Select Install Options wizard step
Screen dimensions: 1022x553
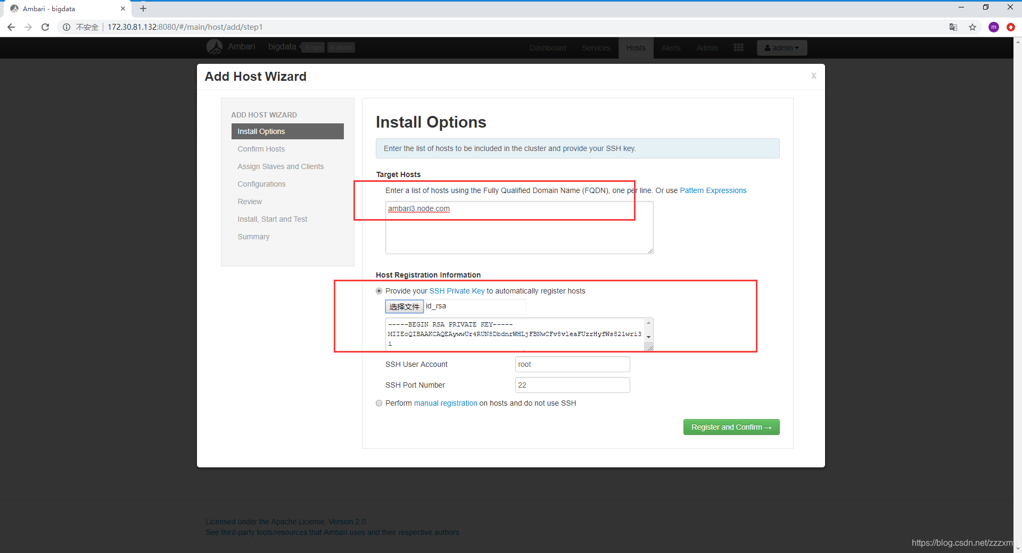[x=287, y=131]
